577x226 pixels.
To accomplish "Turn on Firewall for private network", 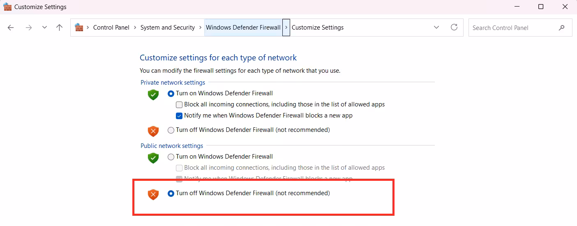I will click(x=171, y=93).
